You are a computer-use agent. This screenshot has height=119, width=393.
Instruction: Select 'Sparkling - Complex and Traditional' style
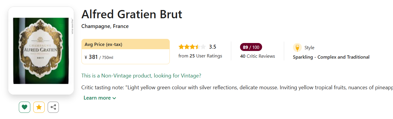331,57
